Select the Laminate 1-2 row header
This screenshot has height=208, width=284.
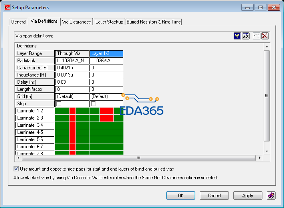(x=35, y=111)
